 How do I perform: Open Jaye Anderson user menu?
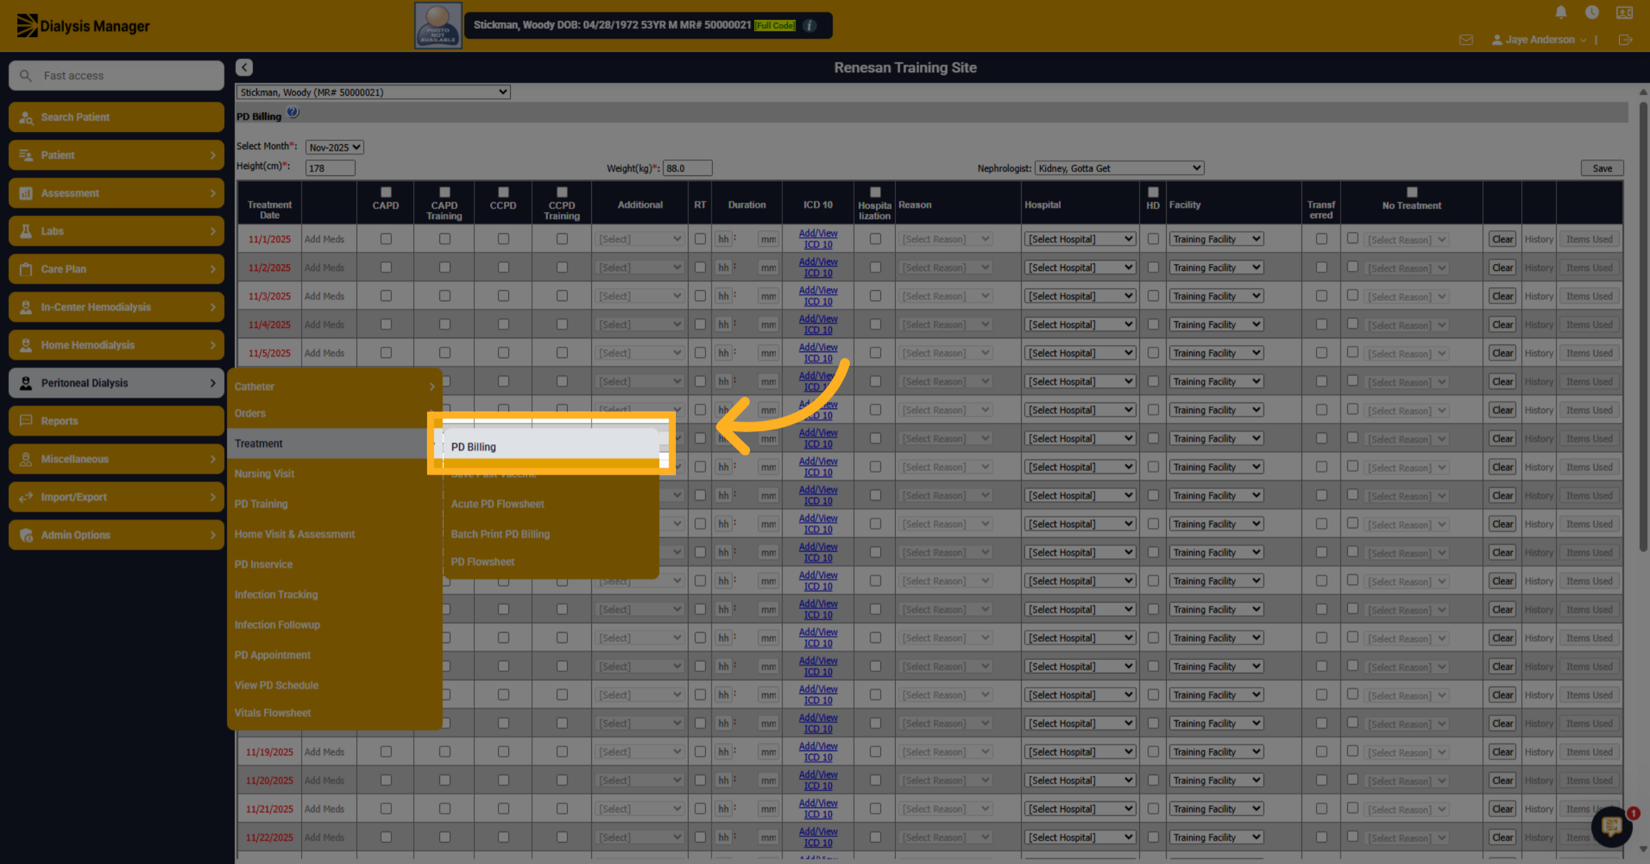click(1539, 40)
